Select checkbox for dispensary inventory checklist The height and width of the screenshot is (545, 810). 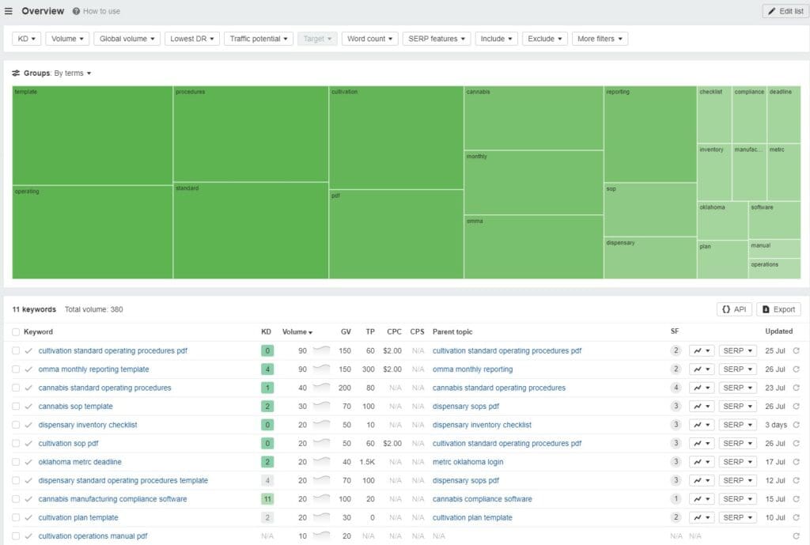tap(16, 425)
